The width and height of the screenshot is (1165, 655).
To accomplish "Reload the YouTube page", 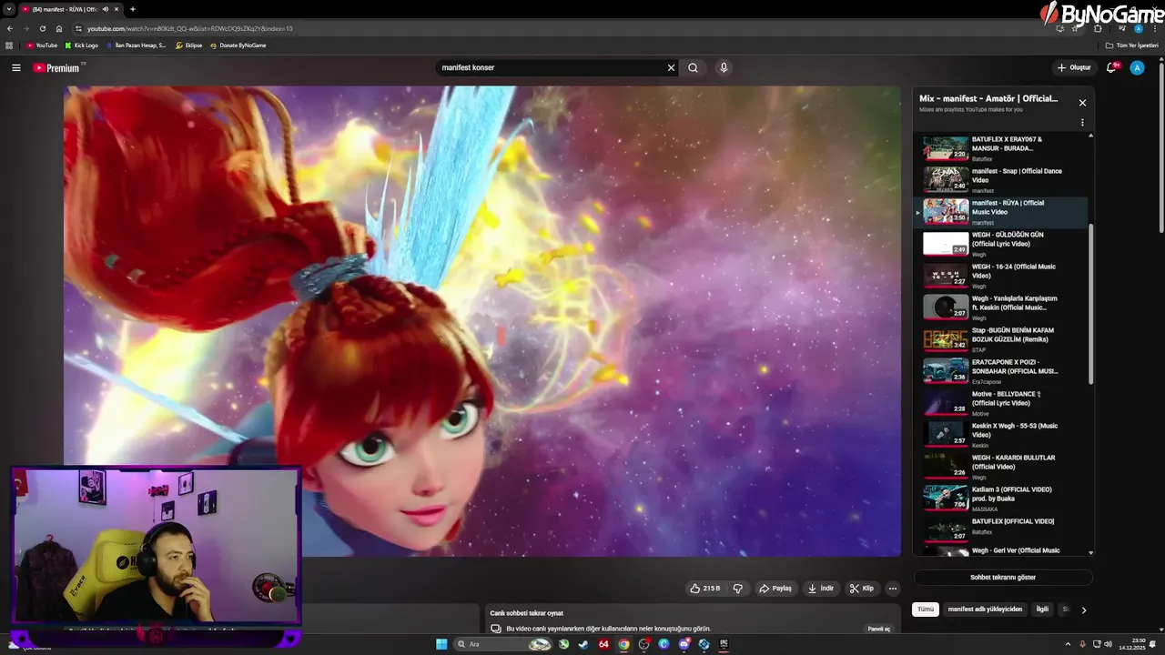I will [x=42, y=28].
